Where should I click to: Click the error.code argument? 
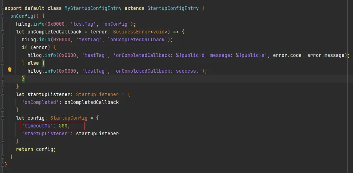(287, 56)
